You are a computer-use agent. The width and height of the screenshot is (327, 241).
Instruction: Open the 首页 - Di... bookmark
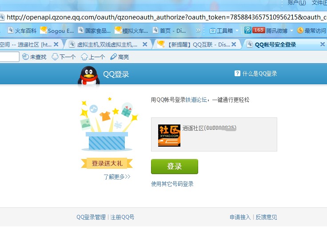pos(169,31)
